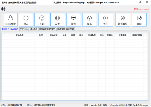
Task: Open the 微信登录|绑定窗口 tab
Action: [47, 29]
